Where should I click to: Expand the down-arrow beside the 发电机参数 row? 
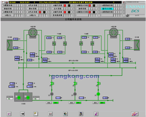[x=74, y=15]
